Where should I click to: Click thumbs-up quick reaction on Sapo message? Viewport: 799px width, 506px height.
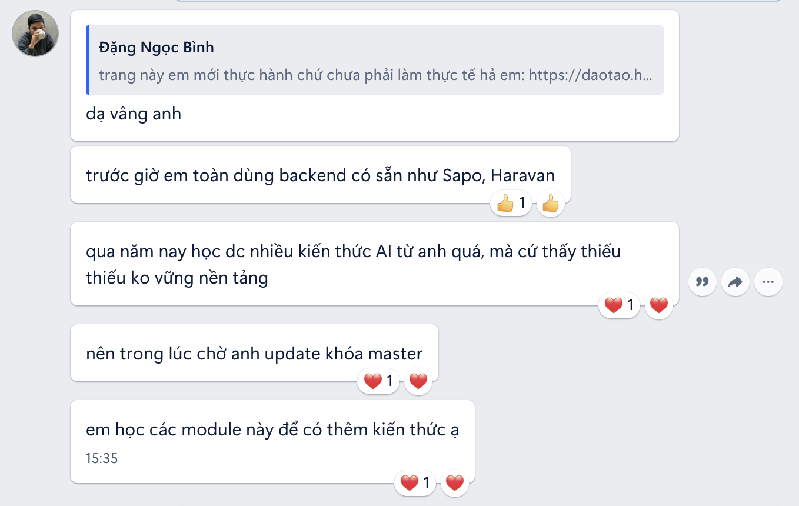point(551,204)
